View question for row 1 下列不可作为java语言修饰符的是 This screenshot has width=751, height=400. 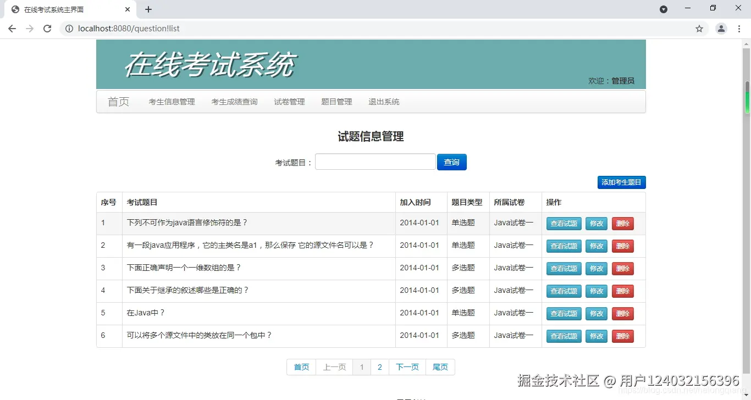pos(564,224)
